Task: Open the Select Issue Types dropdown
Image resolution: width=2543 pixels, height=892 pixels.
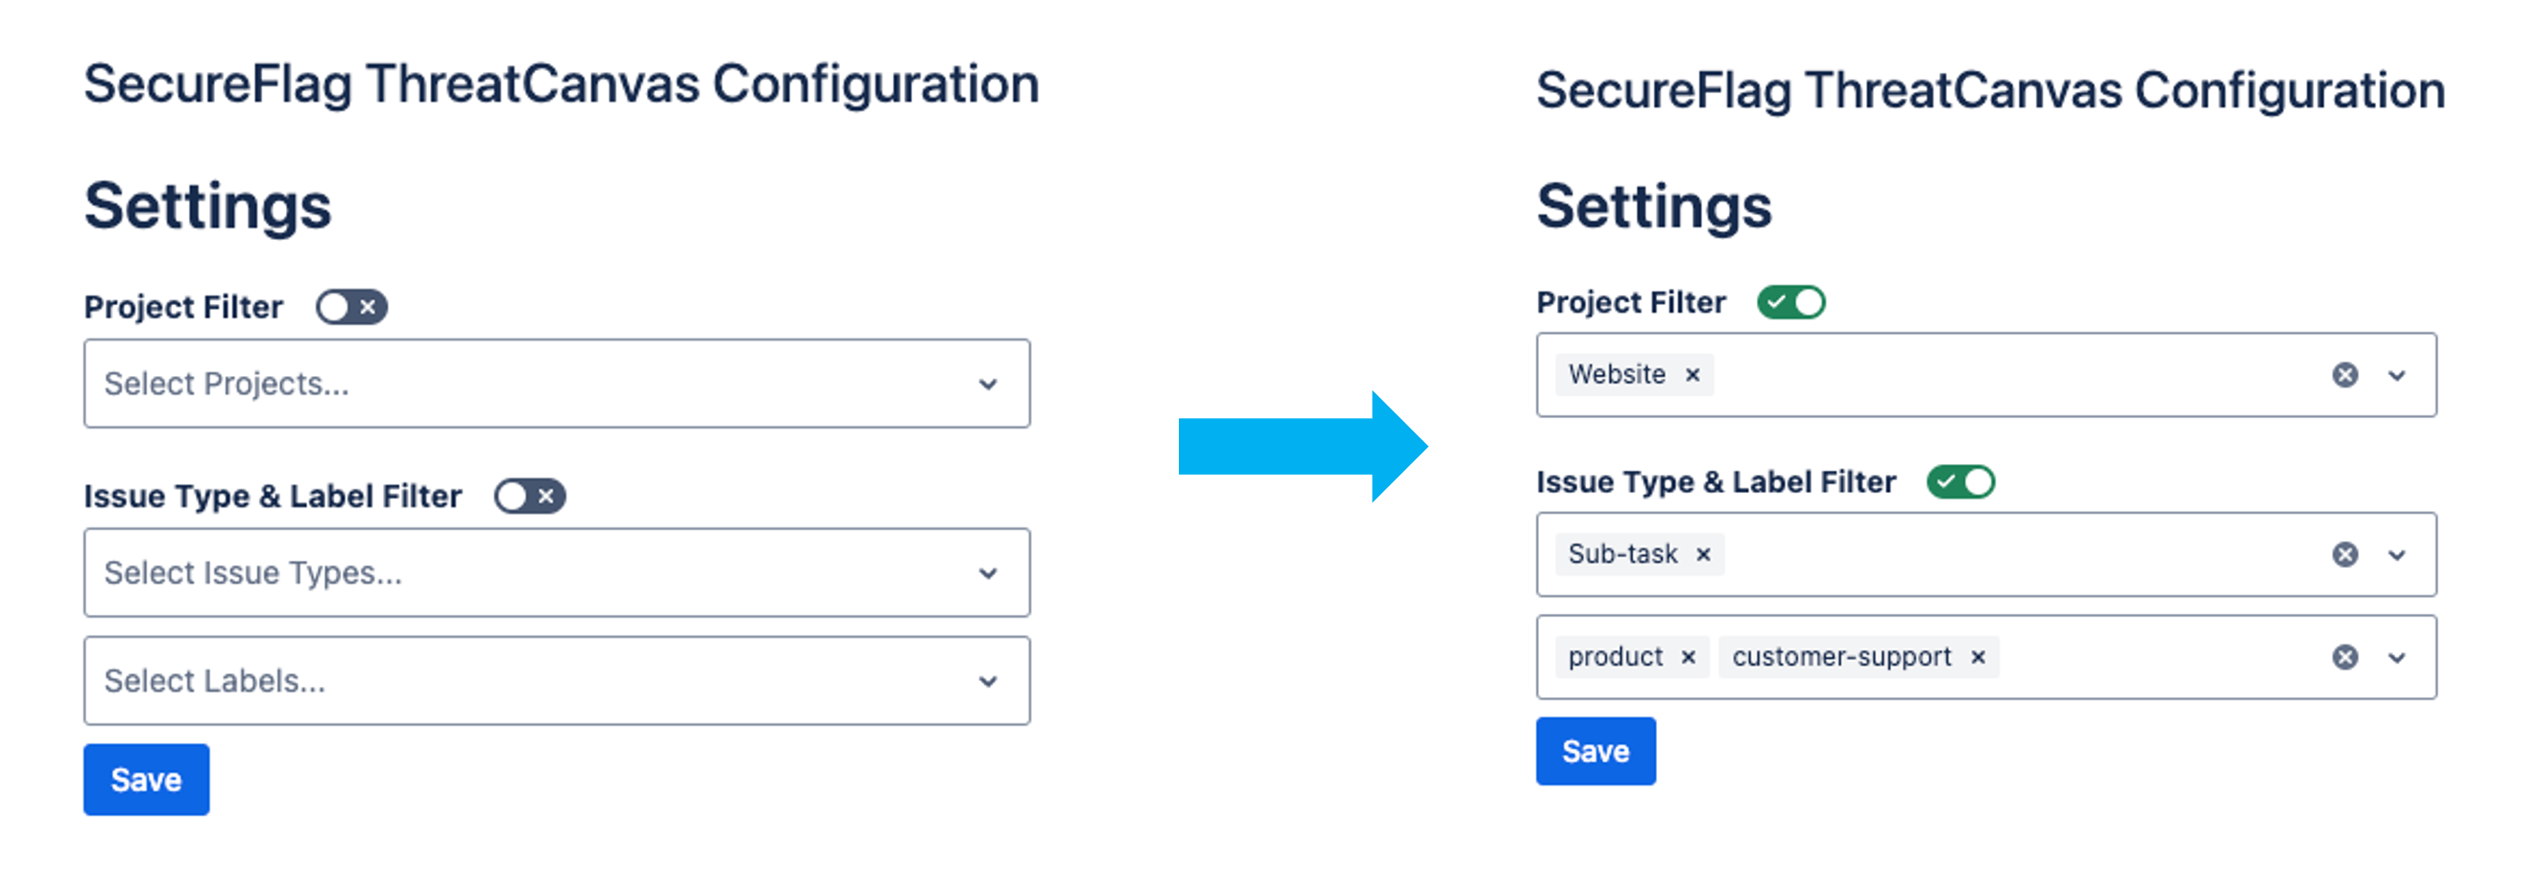Action: tap(557, 573)
